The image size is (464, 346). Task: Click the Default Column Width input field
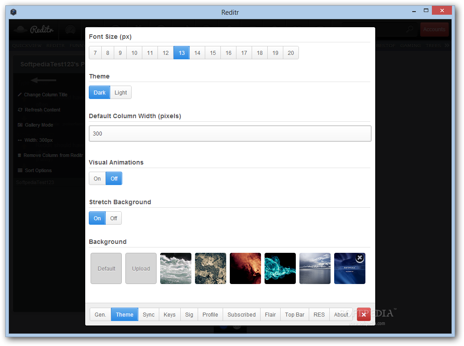(230, 134)
